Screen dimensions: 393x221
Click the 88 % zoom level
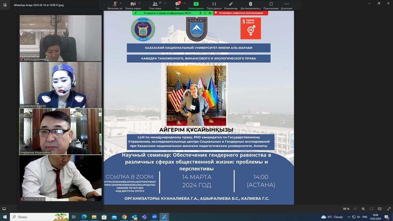click(x=346, y=209)
